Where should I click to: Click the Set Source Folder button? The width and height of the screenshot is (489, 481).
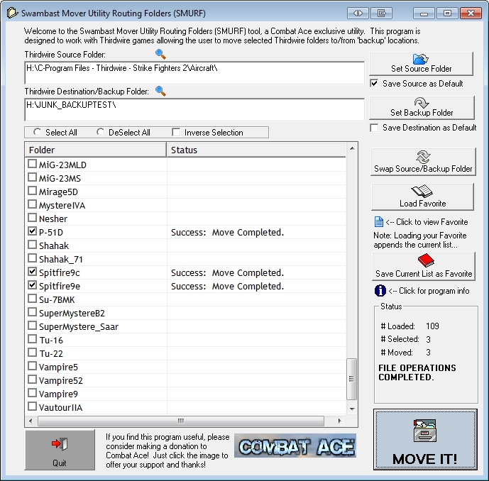tap(421, 64)
